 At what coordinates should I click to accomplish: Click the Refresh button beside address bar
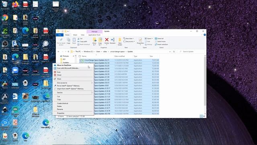(x=174, y=52)
